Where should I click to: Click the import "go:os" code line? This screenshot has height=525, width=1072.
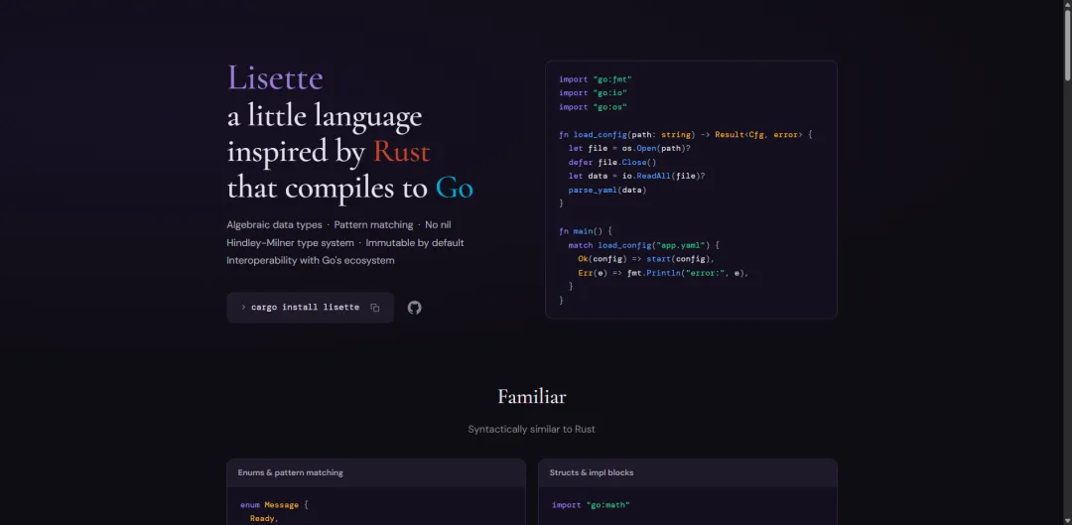coord(593,106)
